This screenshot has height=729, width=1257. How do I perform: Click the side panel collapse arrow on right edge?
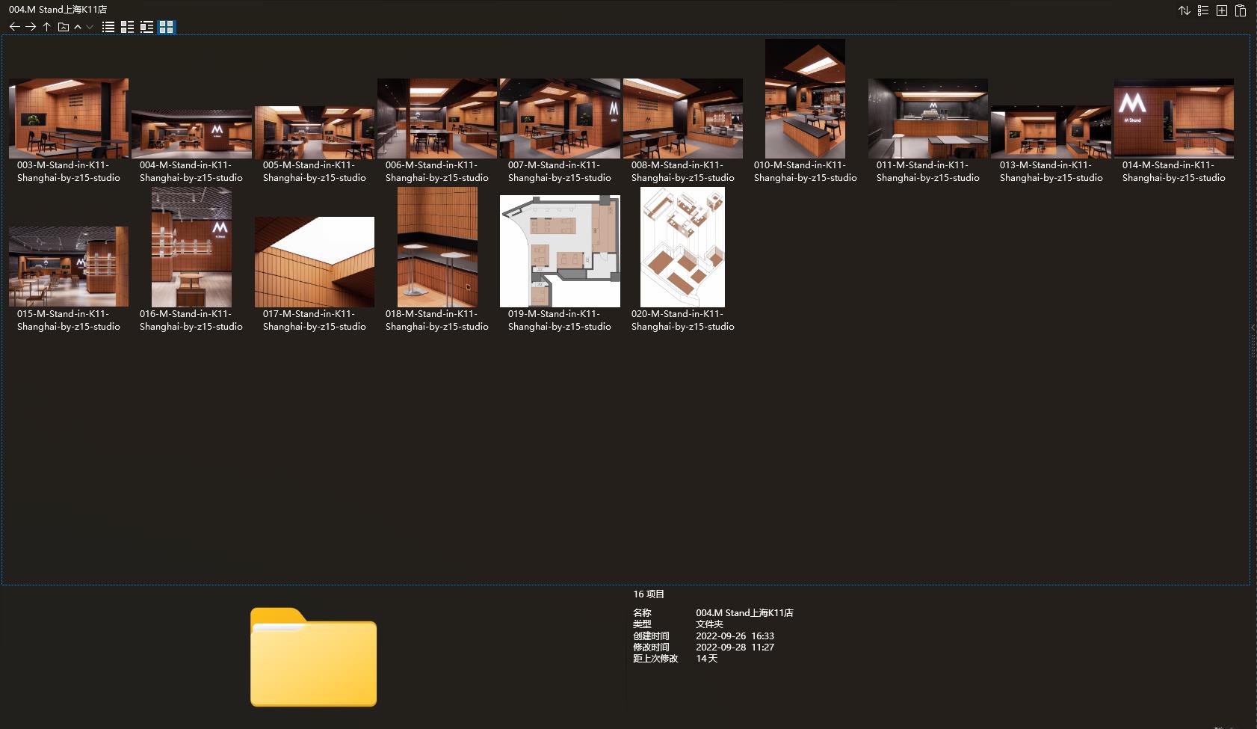[1253, 327]
